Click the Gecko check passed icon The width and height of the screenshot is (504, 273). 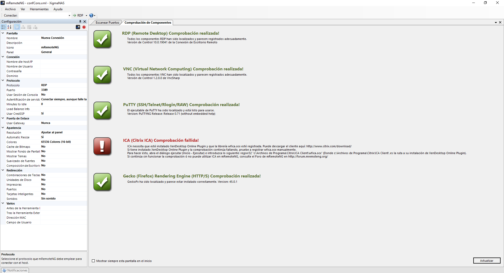pyautogui.click(x=102, y=182)
